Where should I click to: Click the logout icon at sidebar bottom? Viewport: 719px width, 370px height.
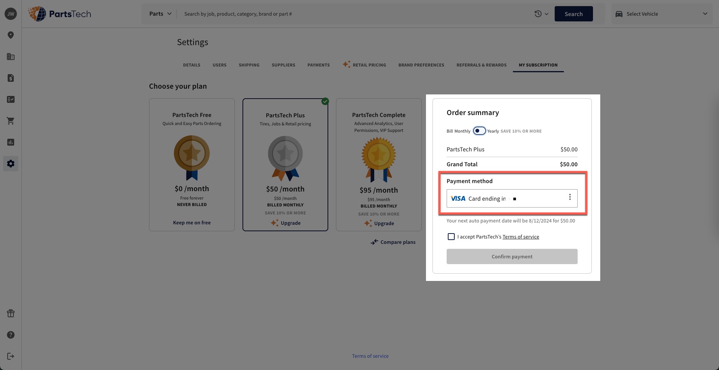10,356
